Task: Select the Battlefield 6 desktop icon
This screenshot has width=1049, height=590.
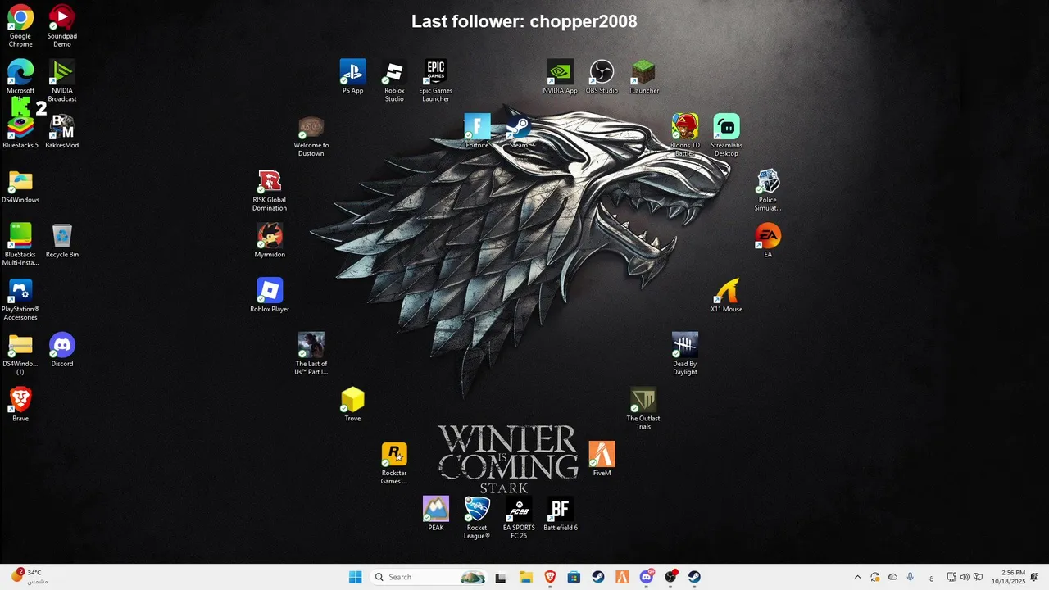Action: coord(561,514)
